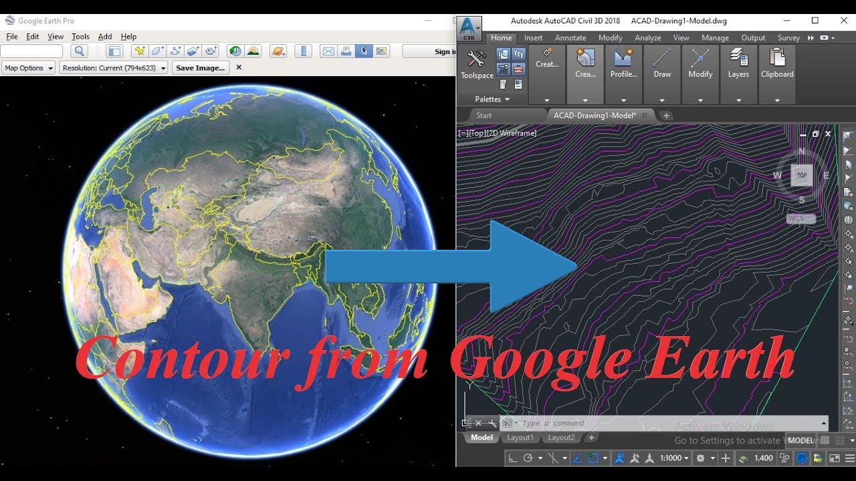Viewport: 856px width, 481px height.
Task: Expand the Layers panel flyout arrow
Action: [738, 100]
